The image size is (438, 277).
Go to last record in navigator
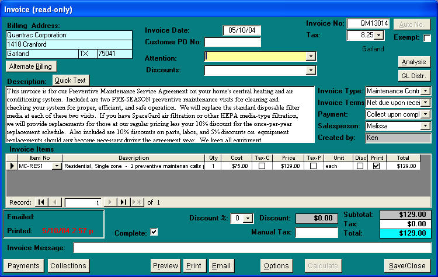123,202
